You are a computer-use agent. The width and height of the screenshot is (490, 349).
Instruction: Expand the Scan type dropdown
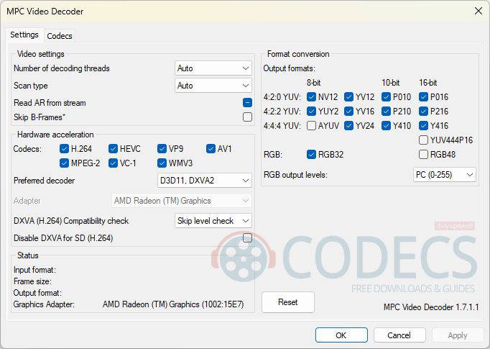click(213, 86)
